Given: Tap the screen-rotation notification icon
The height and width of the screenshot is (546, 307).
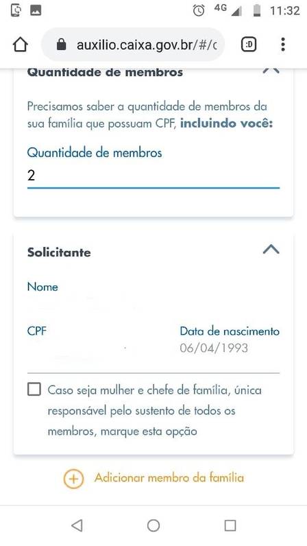Looking at the screenshot, I should click(16, 10).
